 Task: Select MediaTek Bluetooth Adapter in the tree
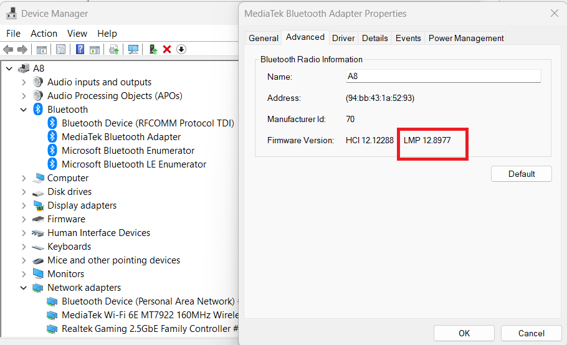[x=121, y=137]
